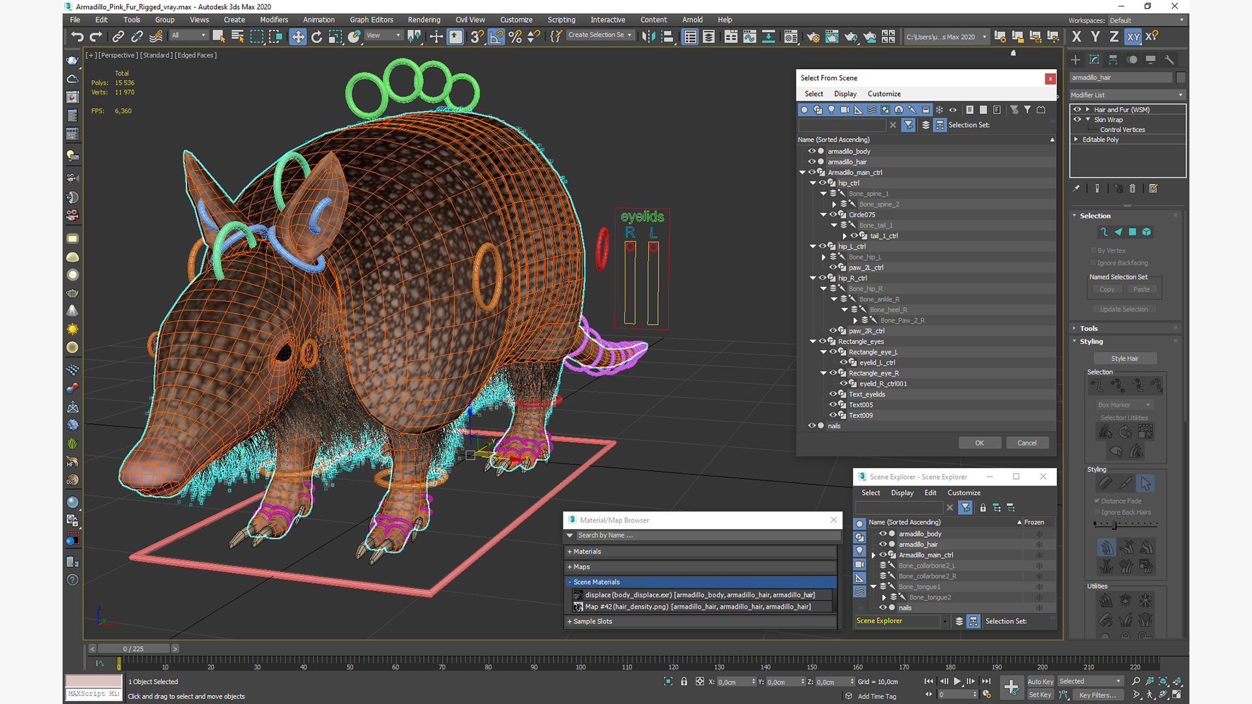Open selection filter All dropdown
Viewport: 1252px width, 704px height.
click(189, 35)
